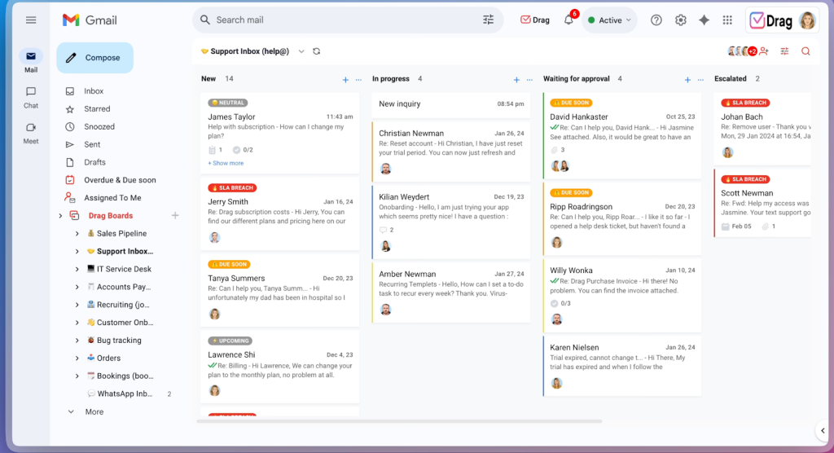The height and width of the screenshot is (453, 834).
Task: Expand the Bug tracking board
Action: coord(77,341)
